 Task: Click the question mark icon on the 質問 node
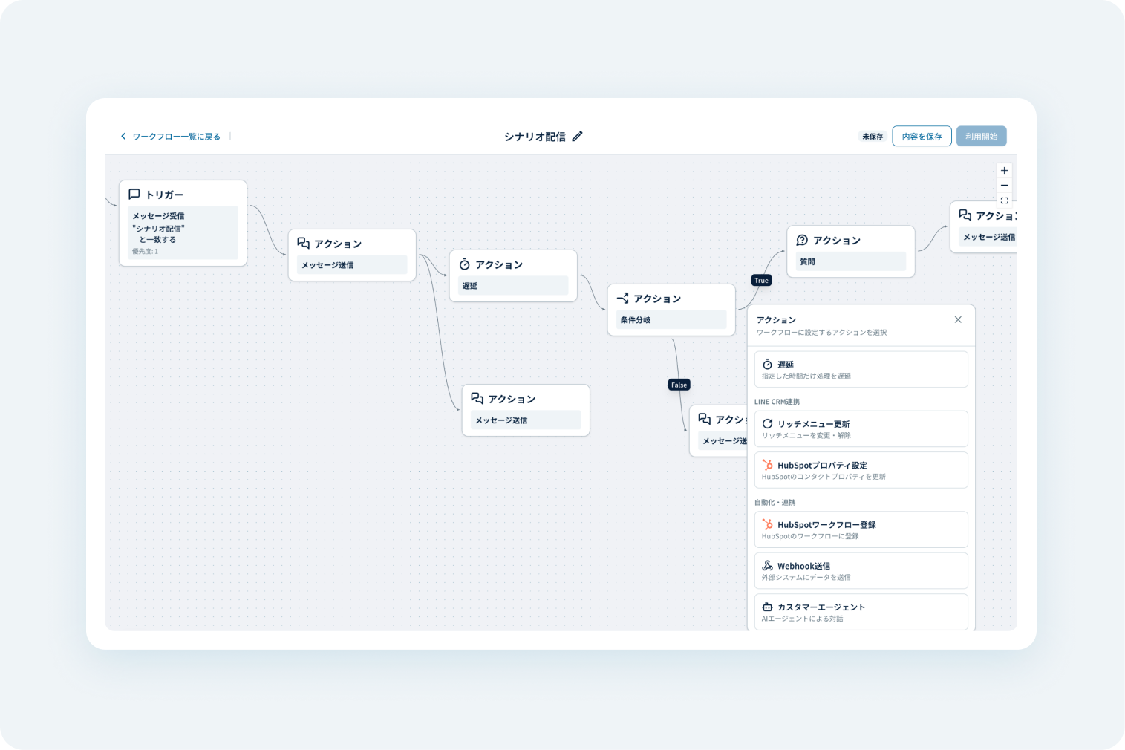pos(803,240)
